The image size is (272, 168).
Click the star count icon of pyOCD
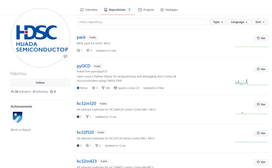(x=93, y=88)
